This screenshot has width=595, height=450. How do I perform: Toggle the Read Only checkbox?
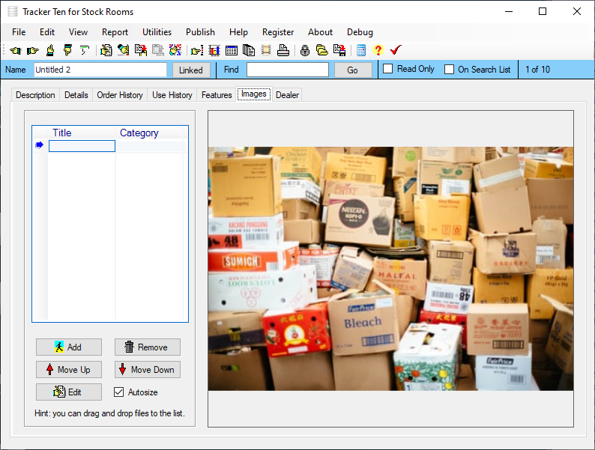pyautogui.click(x=387, y=69)
